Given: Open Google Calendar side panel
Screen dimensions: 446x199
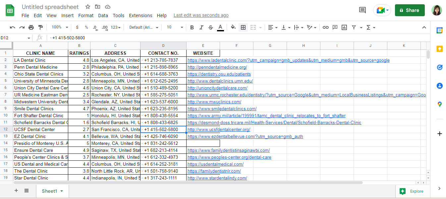Looking at the screenshot, I should click(439, 30).
